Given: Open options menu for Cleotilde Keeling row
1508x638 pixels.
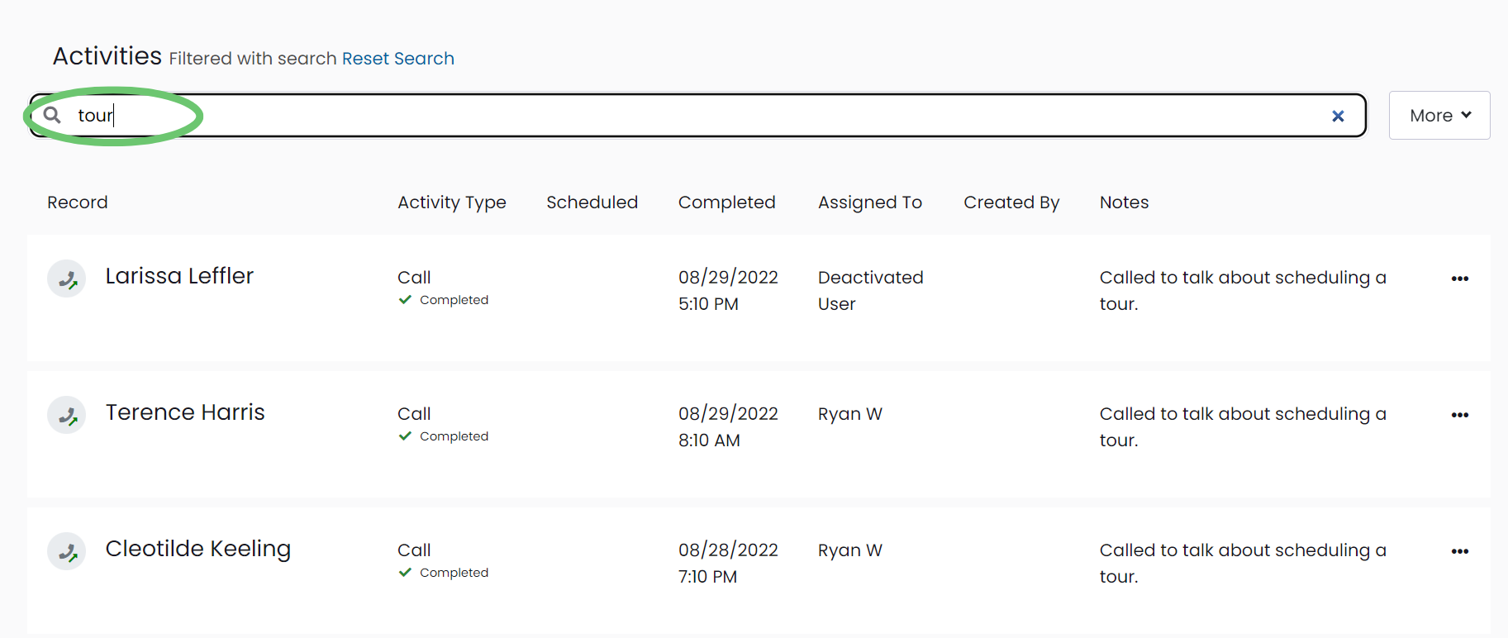Looking at the screenshot, I should (x=1460, y=551).
